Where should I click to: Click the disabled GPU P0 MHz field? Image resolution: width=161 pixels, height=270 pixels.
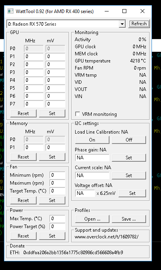click(34, 49)
